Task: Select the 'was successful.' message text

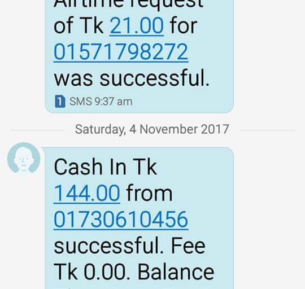Action: pos(132,78)
